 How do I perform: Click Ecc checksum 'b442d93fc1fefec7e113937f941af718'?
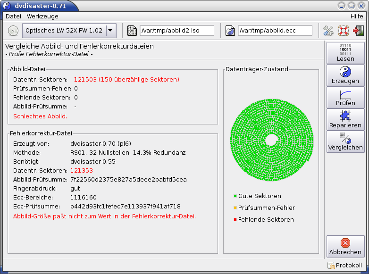(126, 206)
